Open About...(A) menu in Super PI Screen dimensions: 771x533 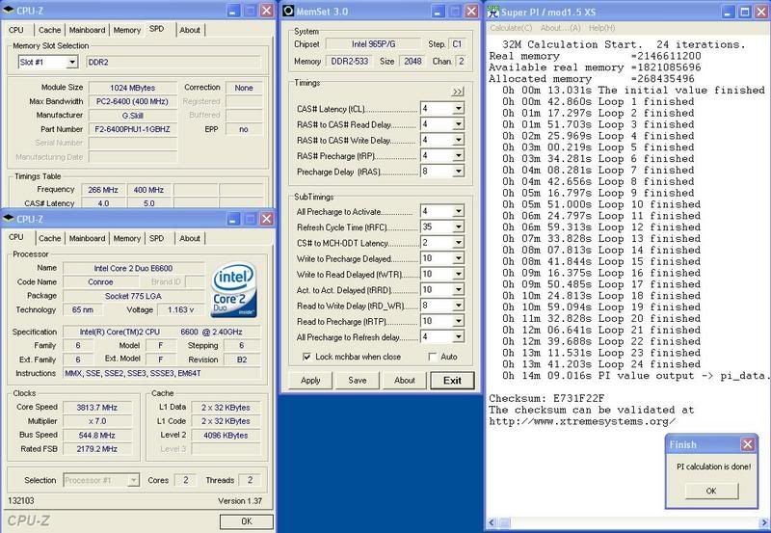pos(560,28)
